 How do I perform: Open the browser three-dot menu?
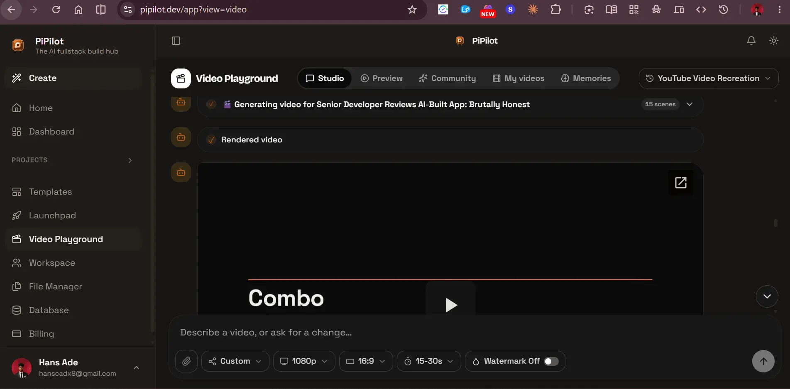click(779, 10)
